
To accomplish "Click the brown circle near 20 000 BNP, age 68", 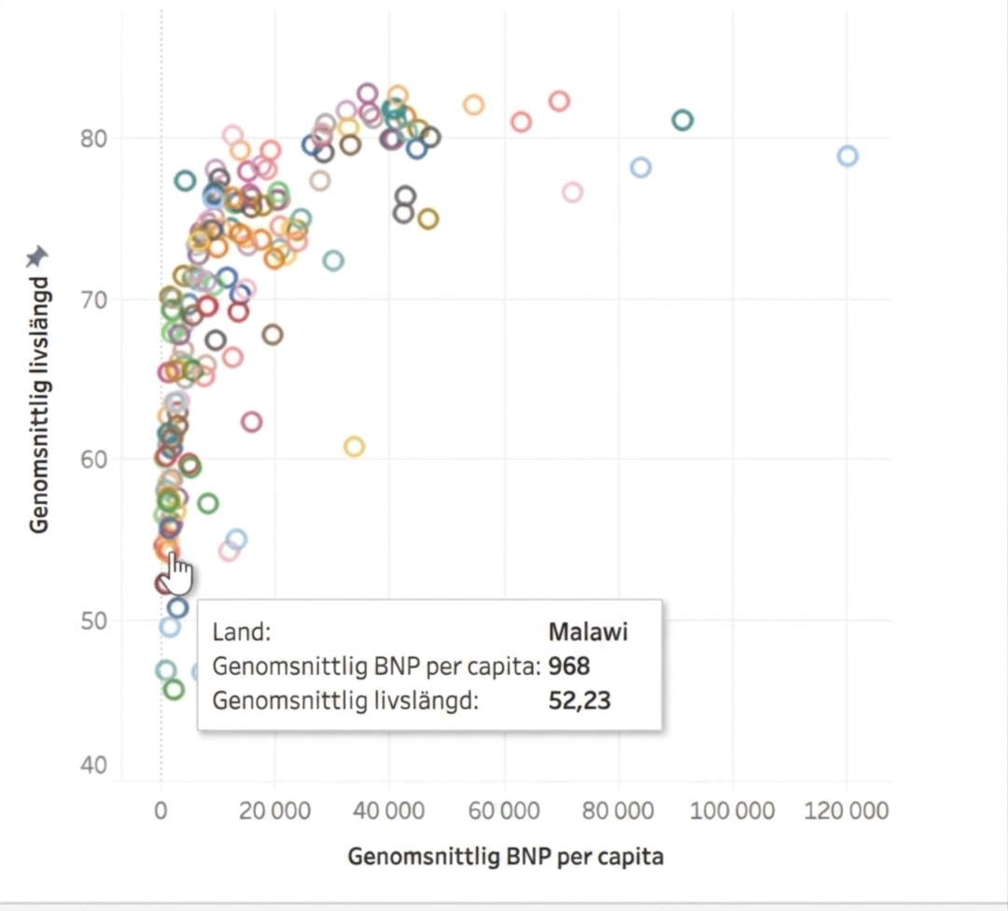I will tap(272, 334).
